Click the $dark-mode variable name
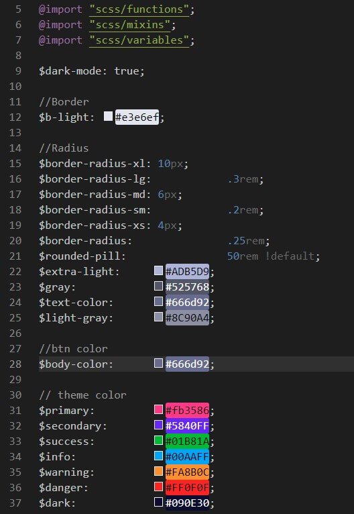The image size is (354, 514). pos(70,71)
